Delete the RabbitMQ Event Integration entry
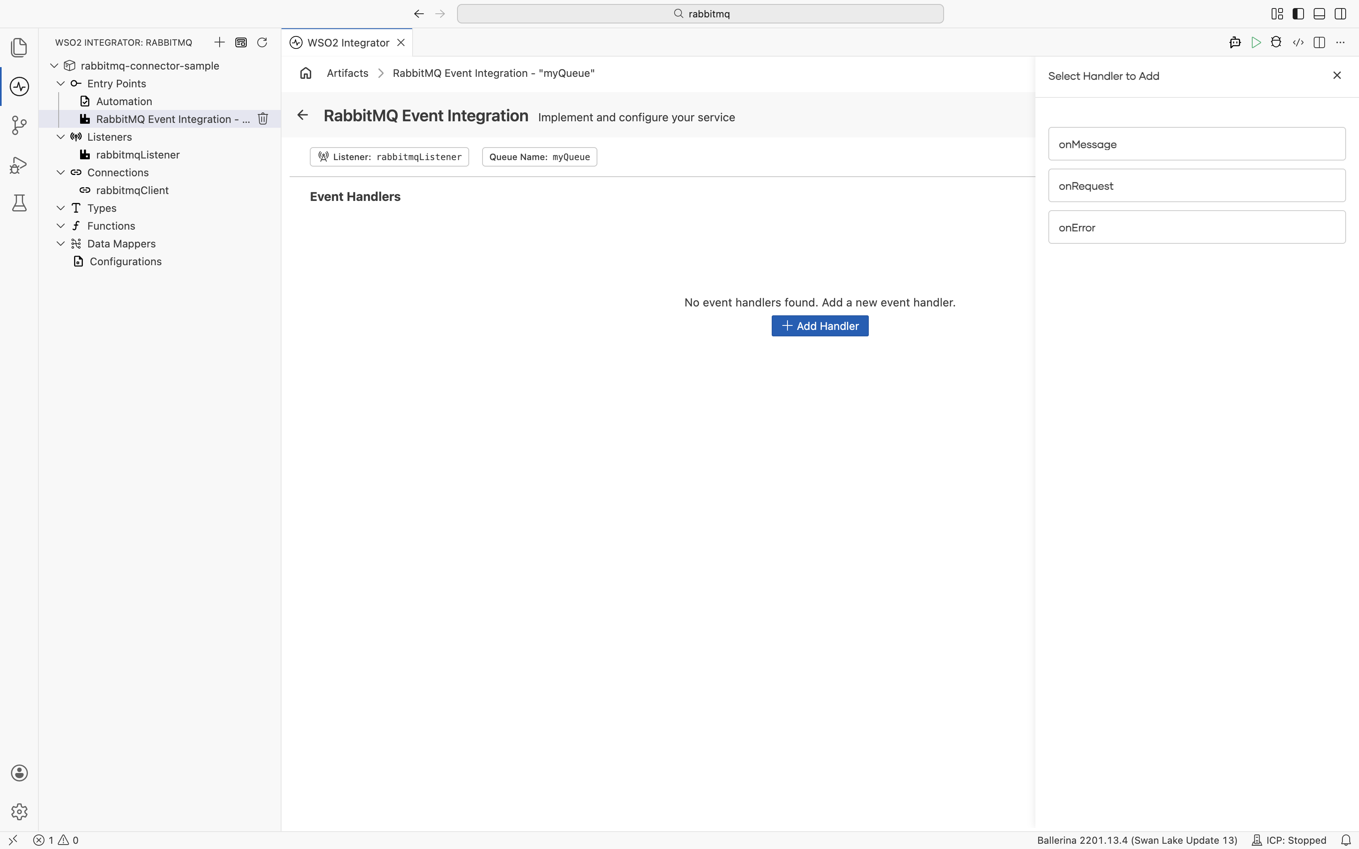This screenshot has height=849, width=1359. (x=263, y=118)
